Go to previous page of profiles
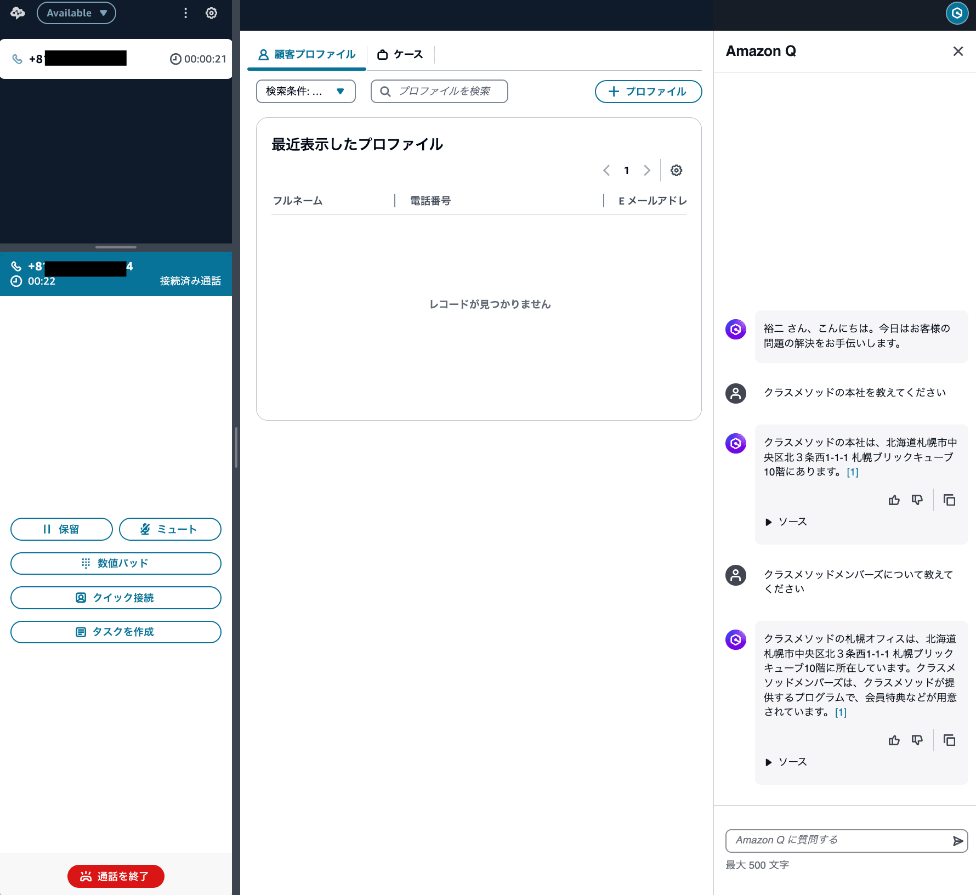The width and height of the screenshot is (976, 895). pyautogui.click(x=606, y=171)
